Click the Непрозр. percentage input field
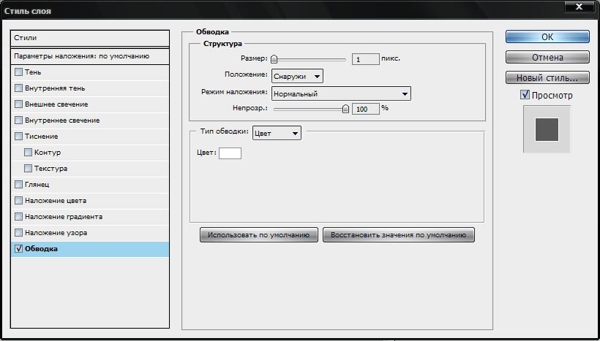The width and height of the screenshot is (600, 341). pyautogui.click(x=365, y=109)
